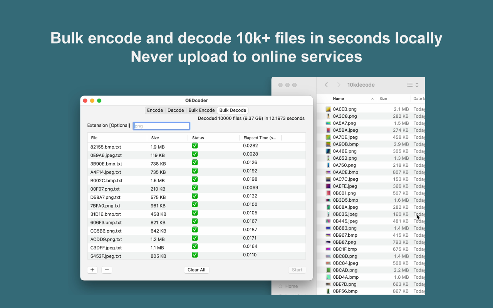Screen dimensions: 493x308
Task: Click the green checkmark status for 31D16.bmp.txt
Action: pyautogui.click(x=195, y=213)
